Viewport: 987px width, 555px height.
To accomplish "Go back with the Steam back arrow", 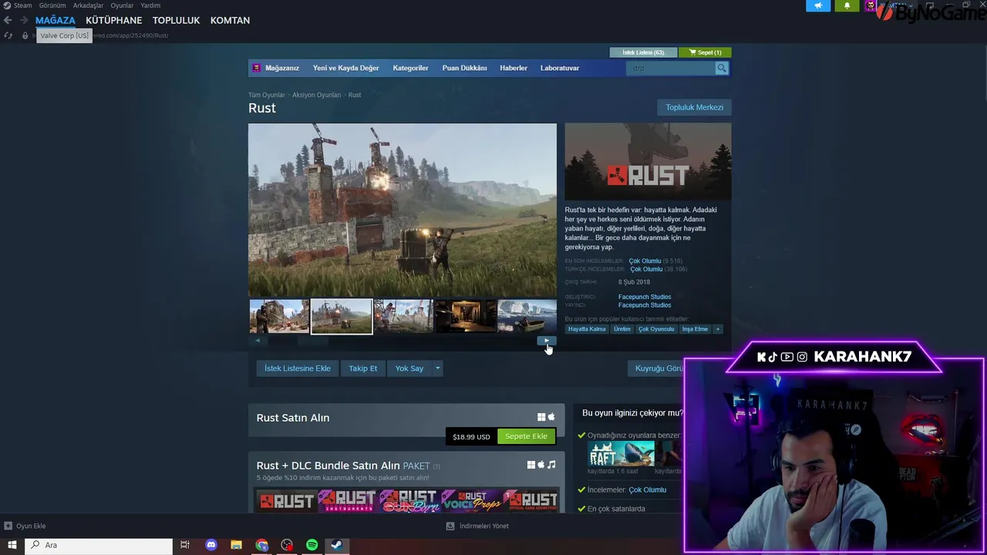I will [x=8, y=20].
